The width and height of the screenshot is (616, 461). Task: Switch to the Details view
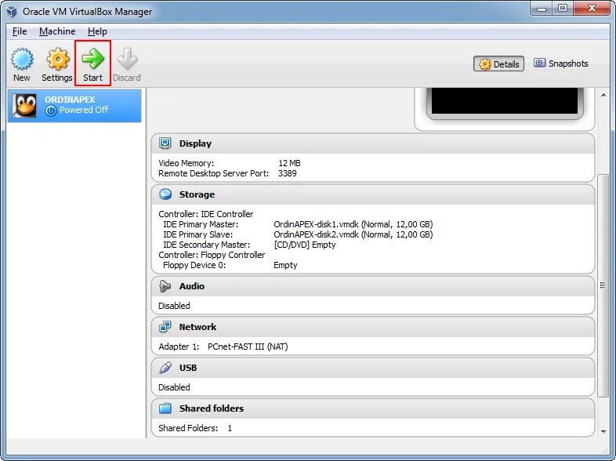(498, 64)
